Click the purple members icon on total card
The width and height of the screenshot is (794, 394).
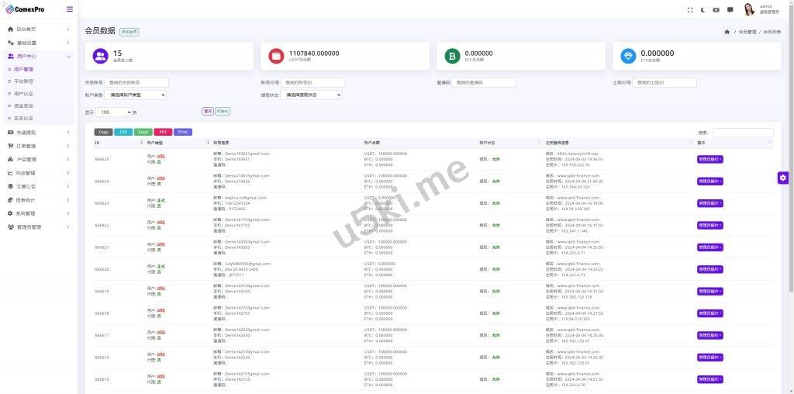point(101,56)
